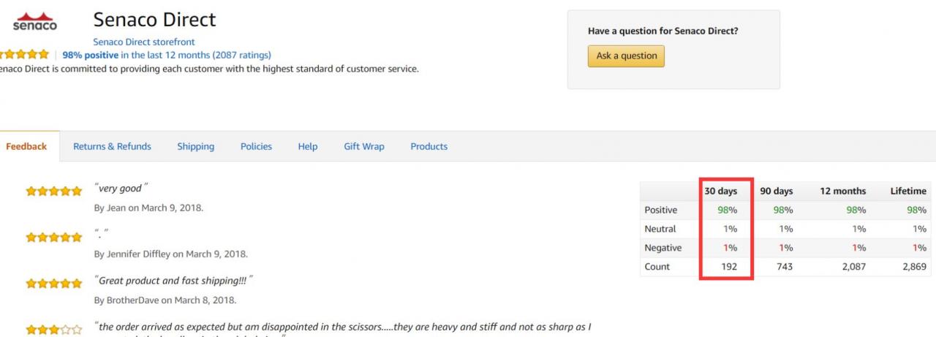Click the Senaco logo image

35,21
